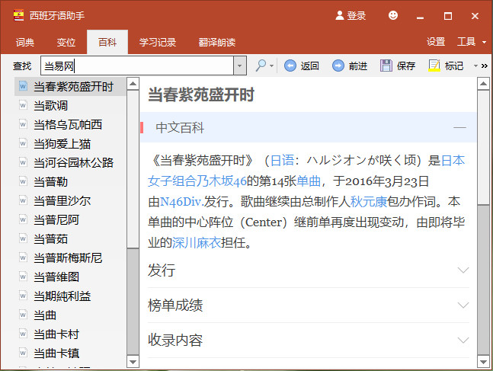The image size is (493, 371).
Task: Expand the 榜单成绩 section
Action: (x=463, y=305)
